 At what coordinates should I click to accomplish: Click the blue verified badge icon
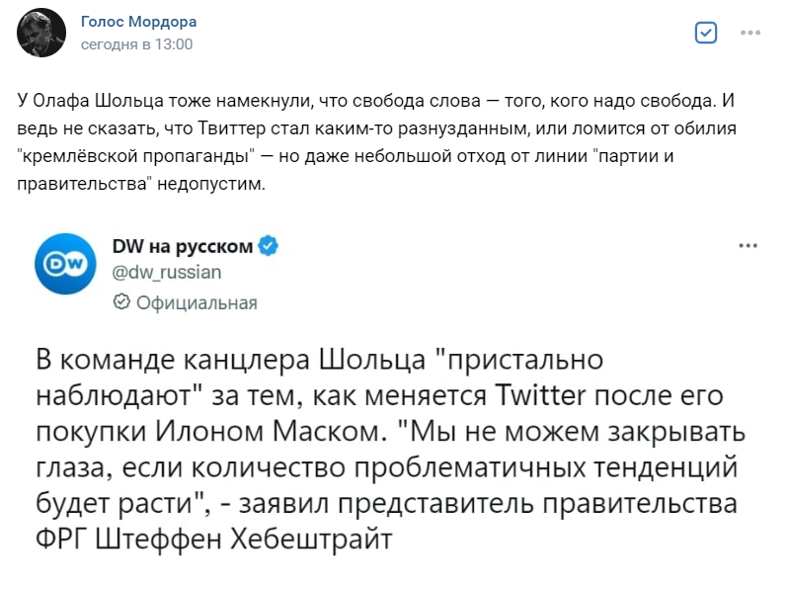(268, 247)
